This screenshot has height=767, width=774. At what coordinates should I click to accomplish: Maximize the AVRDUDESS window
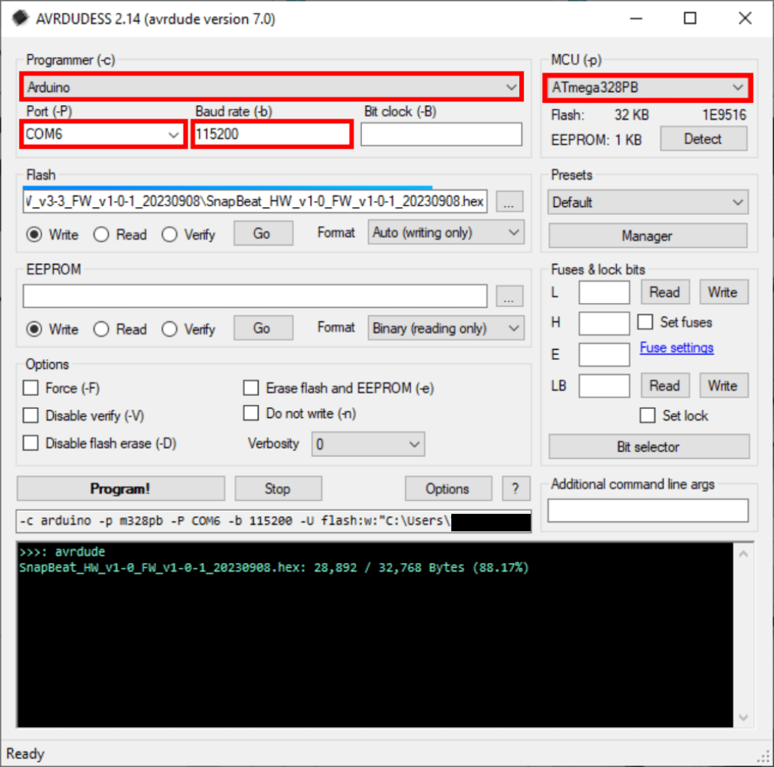(690, 18)
